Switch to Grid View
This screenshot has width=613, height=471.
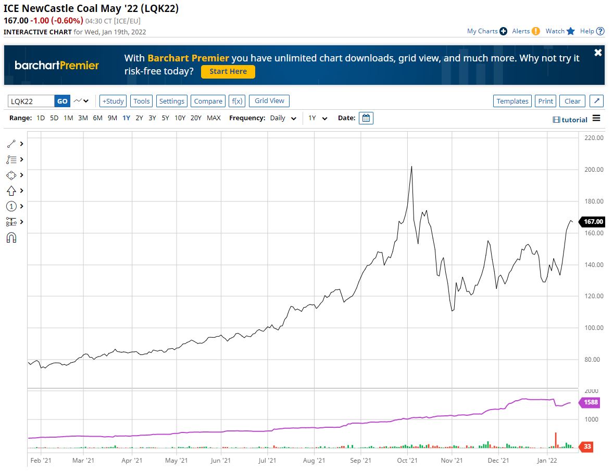pyautogui.click(x=269, y=101)
